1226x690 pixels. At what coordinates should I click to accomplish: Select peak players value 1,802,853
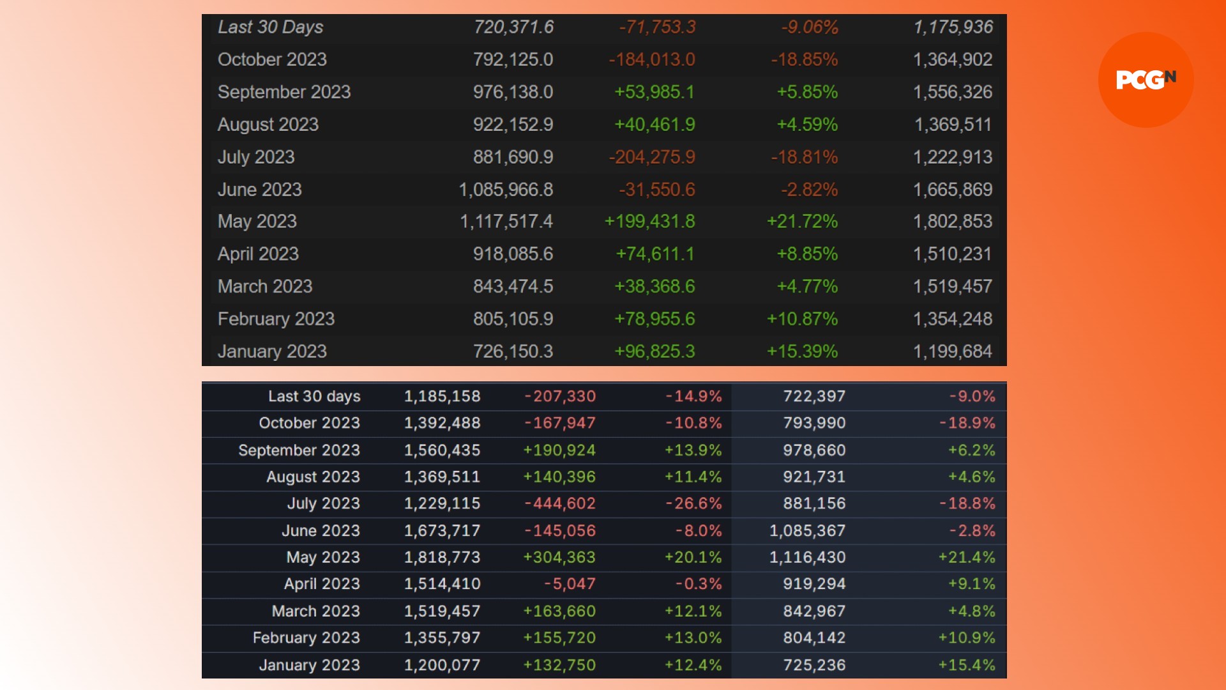(x=953, y=222)
